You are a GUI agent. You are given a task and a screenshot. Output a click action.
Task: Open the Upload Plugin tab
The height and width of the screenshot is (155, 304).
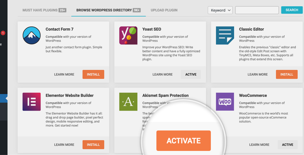pyautogui.click(x=164, y=10)
